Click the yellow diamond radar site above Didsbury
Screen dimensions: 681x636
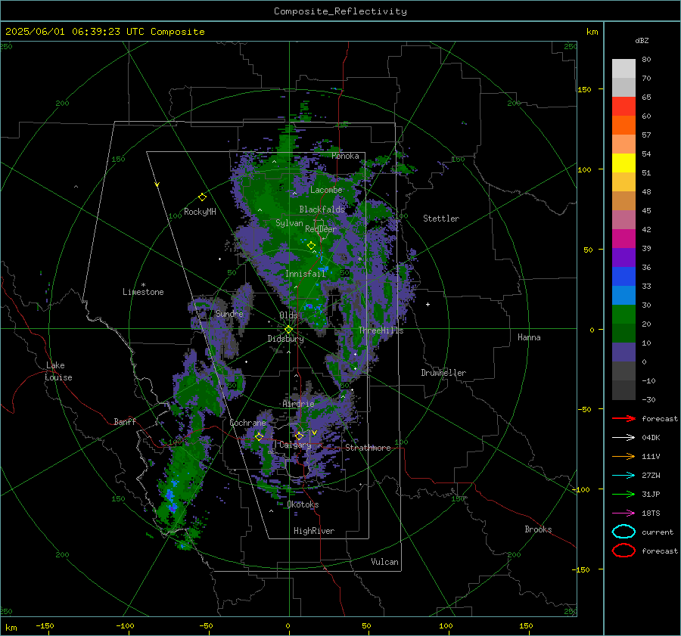pos(288,330)
